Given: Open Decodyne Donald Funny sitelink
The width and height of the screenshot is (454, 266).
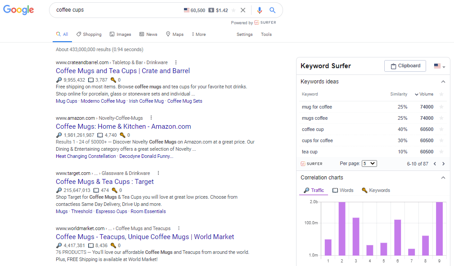Looking at the screenshot, I should [147, 156].
